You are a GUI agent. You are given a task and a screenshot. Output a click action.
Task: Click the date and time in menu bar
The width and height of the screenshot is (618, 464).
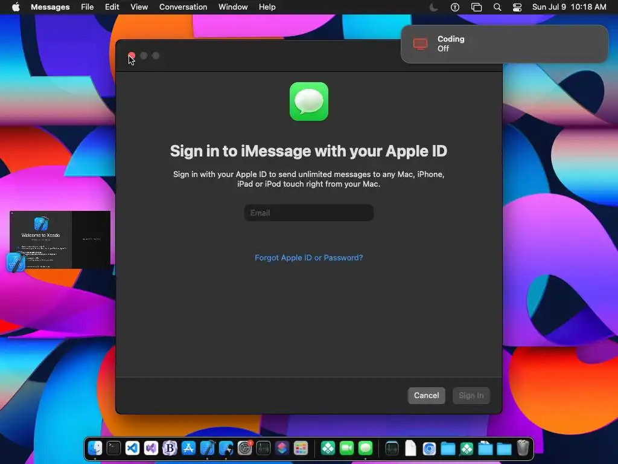click(x=569, y=7)
